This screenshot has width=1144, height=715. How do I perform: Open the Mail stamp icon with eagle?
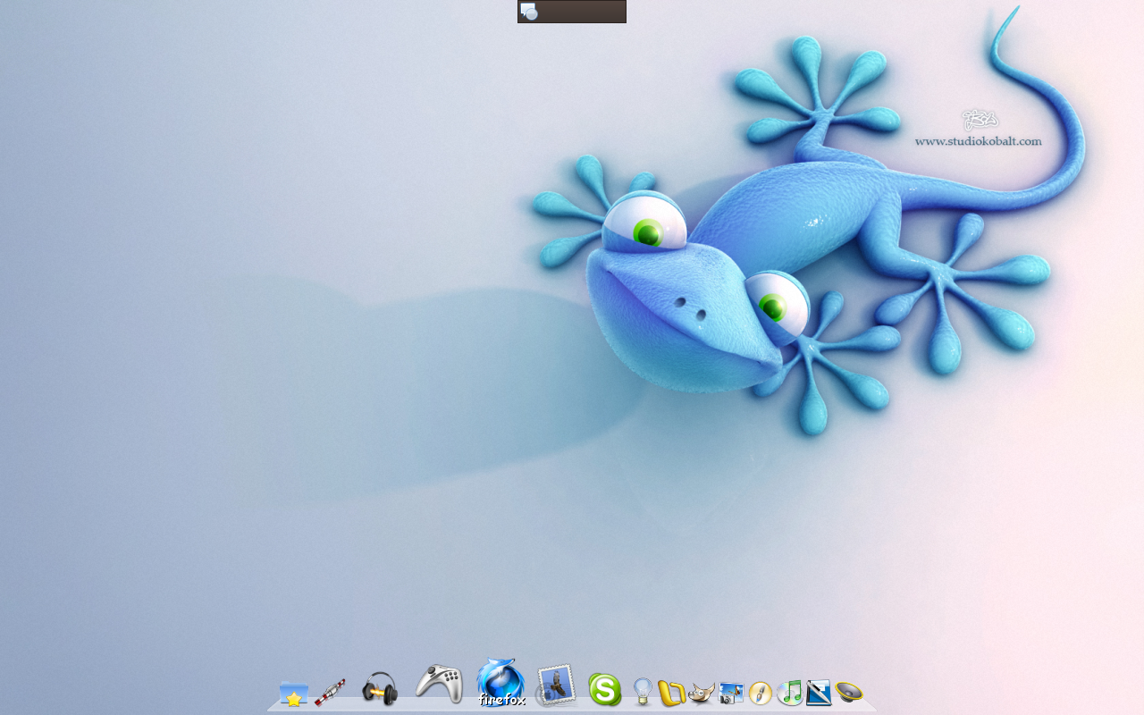pyautogui.click(x=556, y=686)
